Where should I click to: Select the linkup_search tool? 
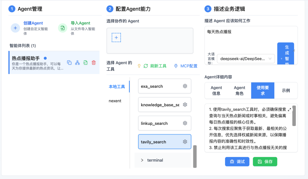pos(165,123)
